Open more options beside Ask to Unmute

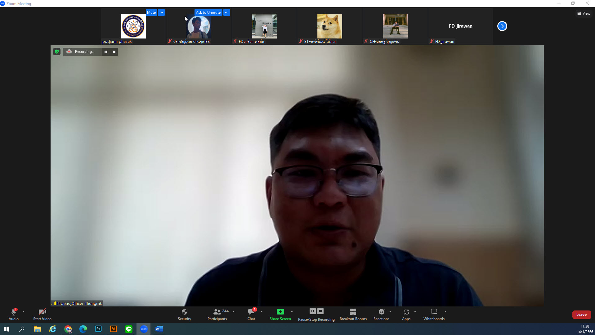[x=227, y=12]
